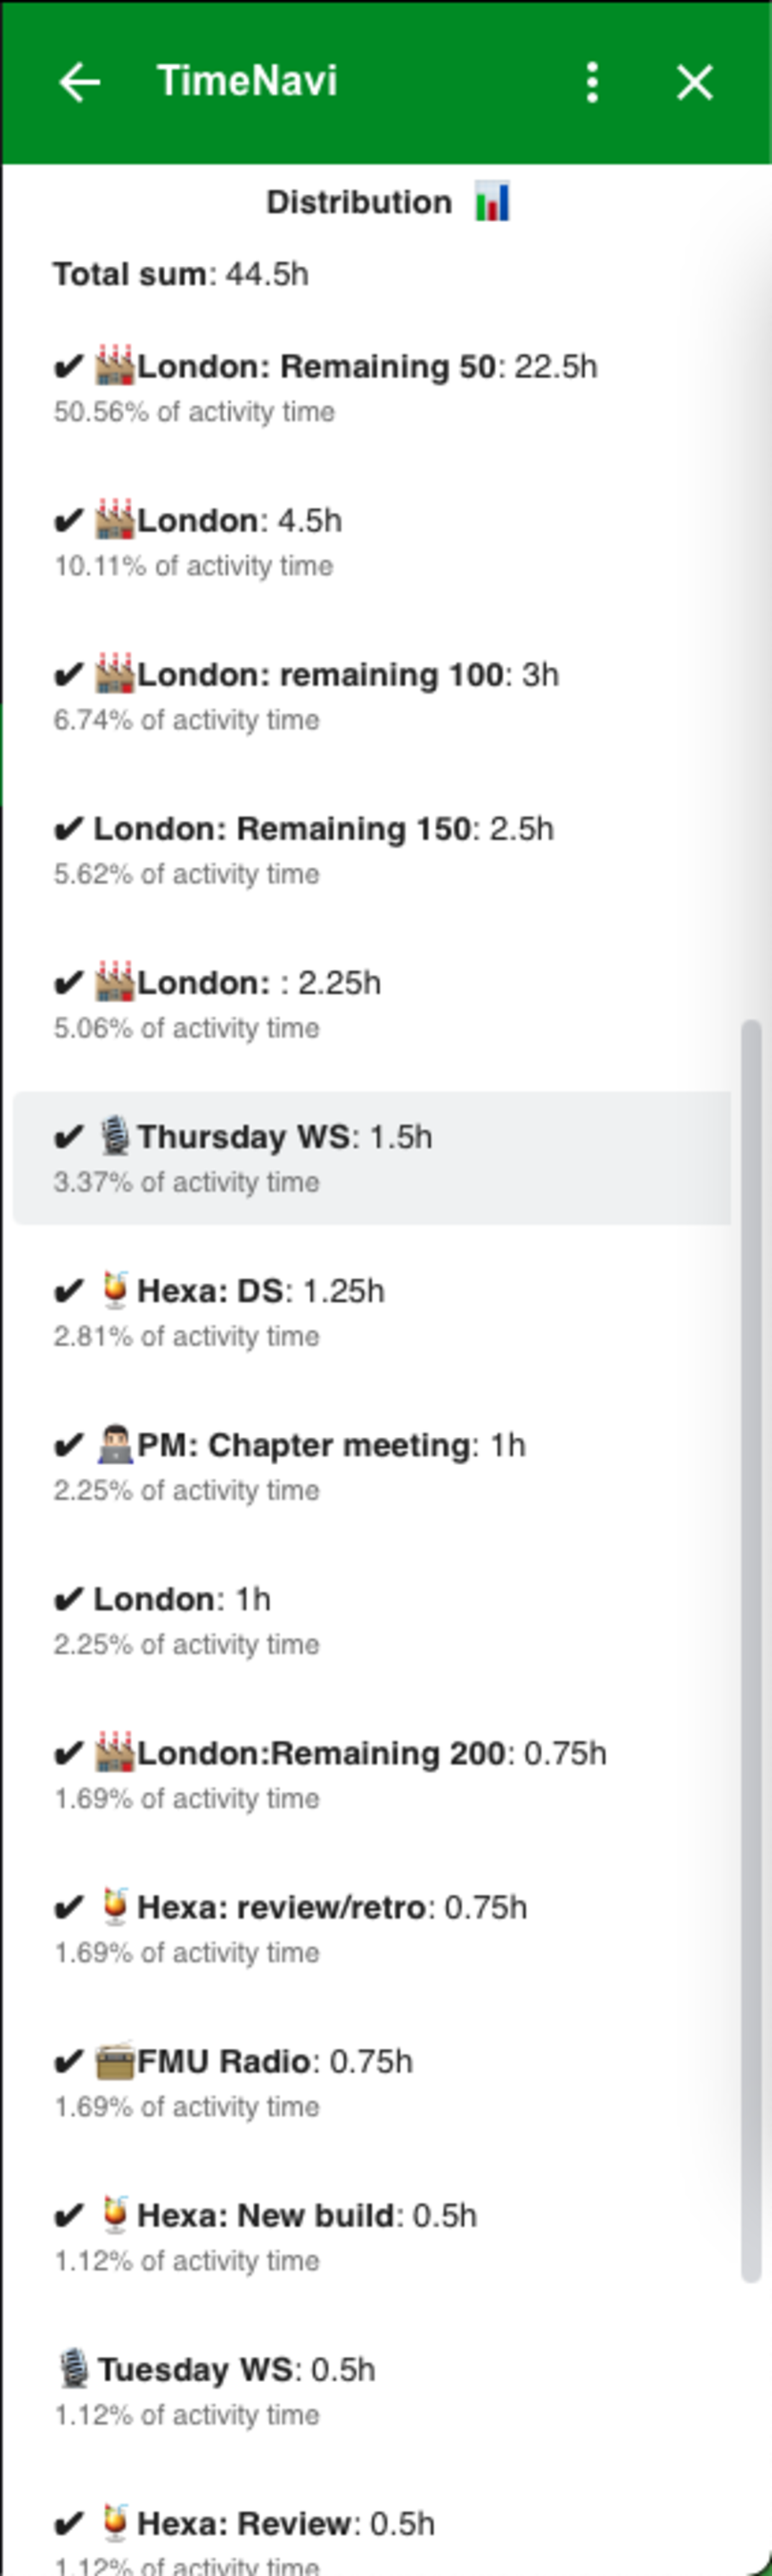772x2576 pixels.
Task: Toggle checkmark for London: Remaining 150
Action: pos(68,828)
